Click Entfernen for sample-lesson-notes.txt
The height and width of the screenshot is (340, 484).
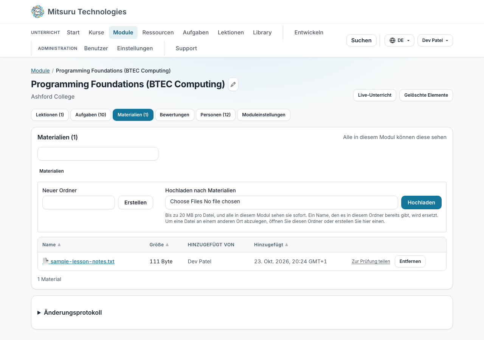410,261
